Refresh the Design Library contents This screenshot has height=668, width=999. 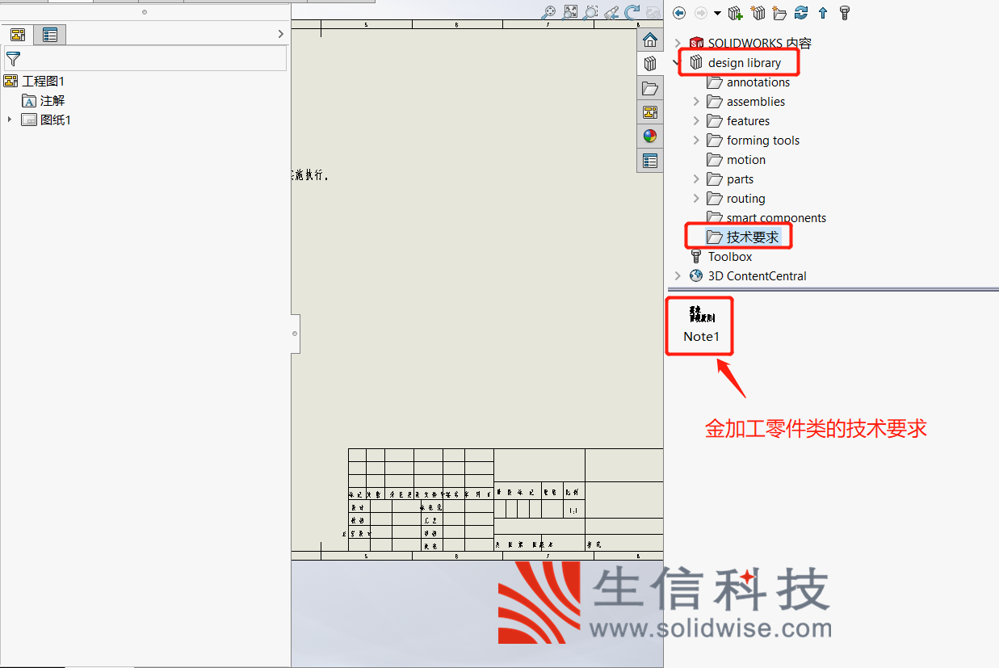click(801, 13)
